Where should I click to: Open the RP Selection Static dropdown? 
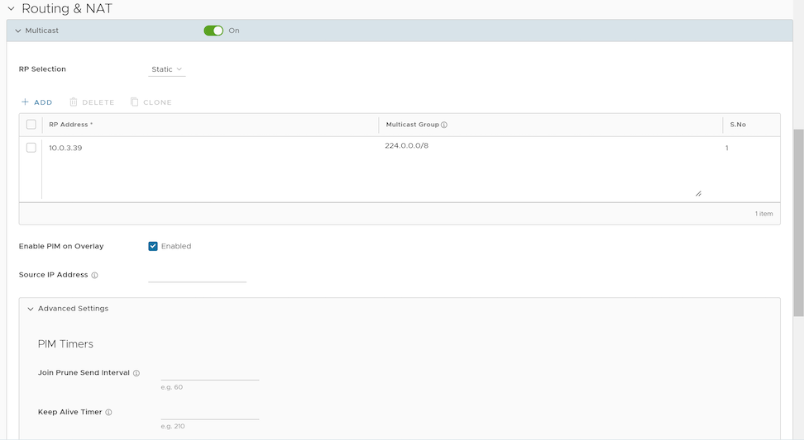(166, 69)
